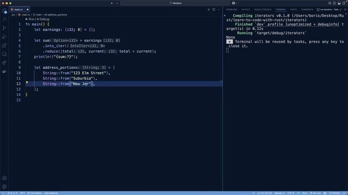The image size is (348, 195).
Task: Click the 'None' output in the terminal
Action: [231, 37]
